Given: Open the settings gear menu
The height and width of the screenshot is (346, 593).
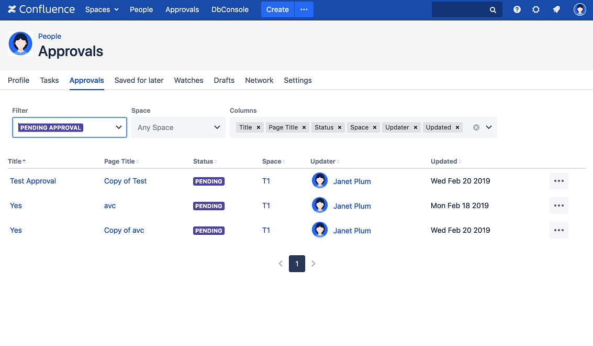Looking at the screenshot, I should 536,9.
